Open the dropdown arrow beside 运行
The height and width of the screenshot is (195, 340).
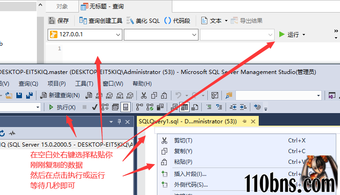click(304, 35)
